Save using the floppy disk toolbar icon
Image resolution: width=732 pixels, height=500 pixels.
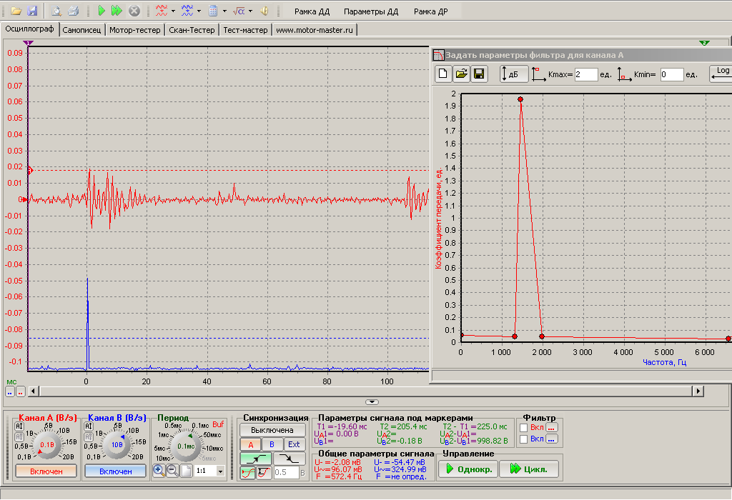(32, 11)
